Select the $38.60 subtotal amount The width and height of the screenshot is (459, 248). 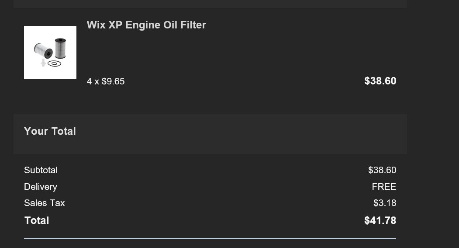point(382,170)
